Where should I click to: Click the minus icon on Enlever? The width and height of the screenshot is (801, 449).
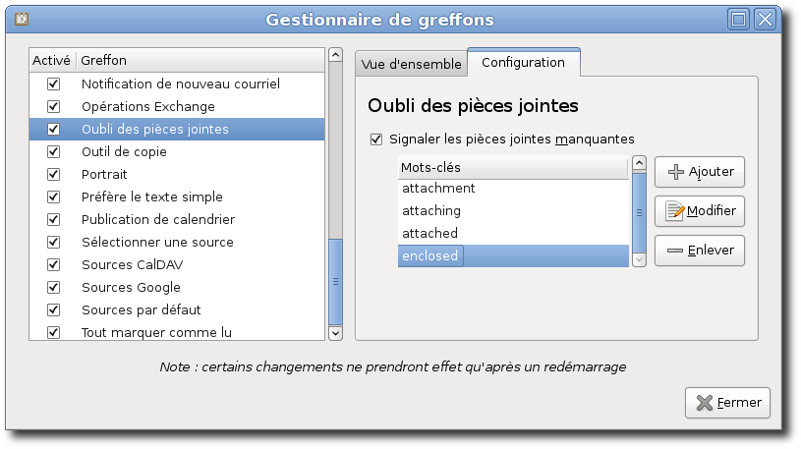tap(675, 251)
